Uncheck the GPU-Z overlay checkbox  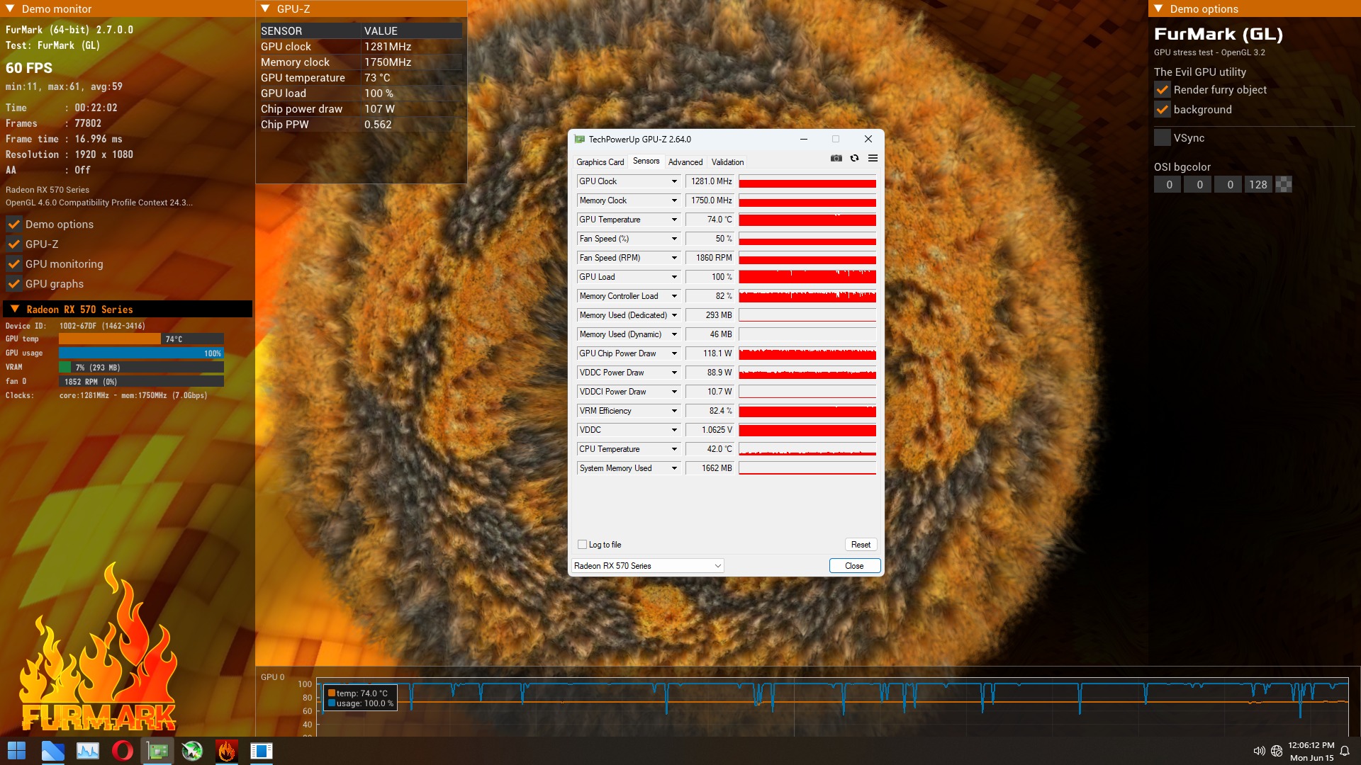[x=14, y=244]
